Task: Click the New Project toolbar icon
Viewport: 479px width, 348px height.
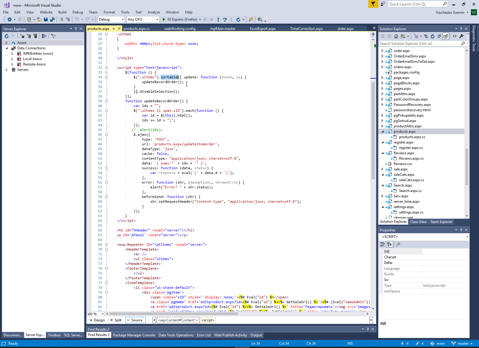Action: coord(29,19)
